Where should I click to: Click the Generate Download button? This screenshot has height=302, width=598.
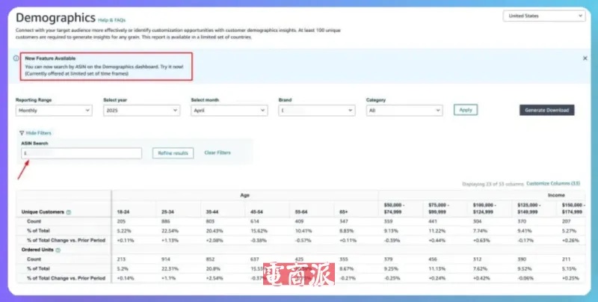click(x=547, y=110)
